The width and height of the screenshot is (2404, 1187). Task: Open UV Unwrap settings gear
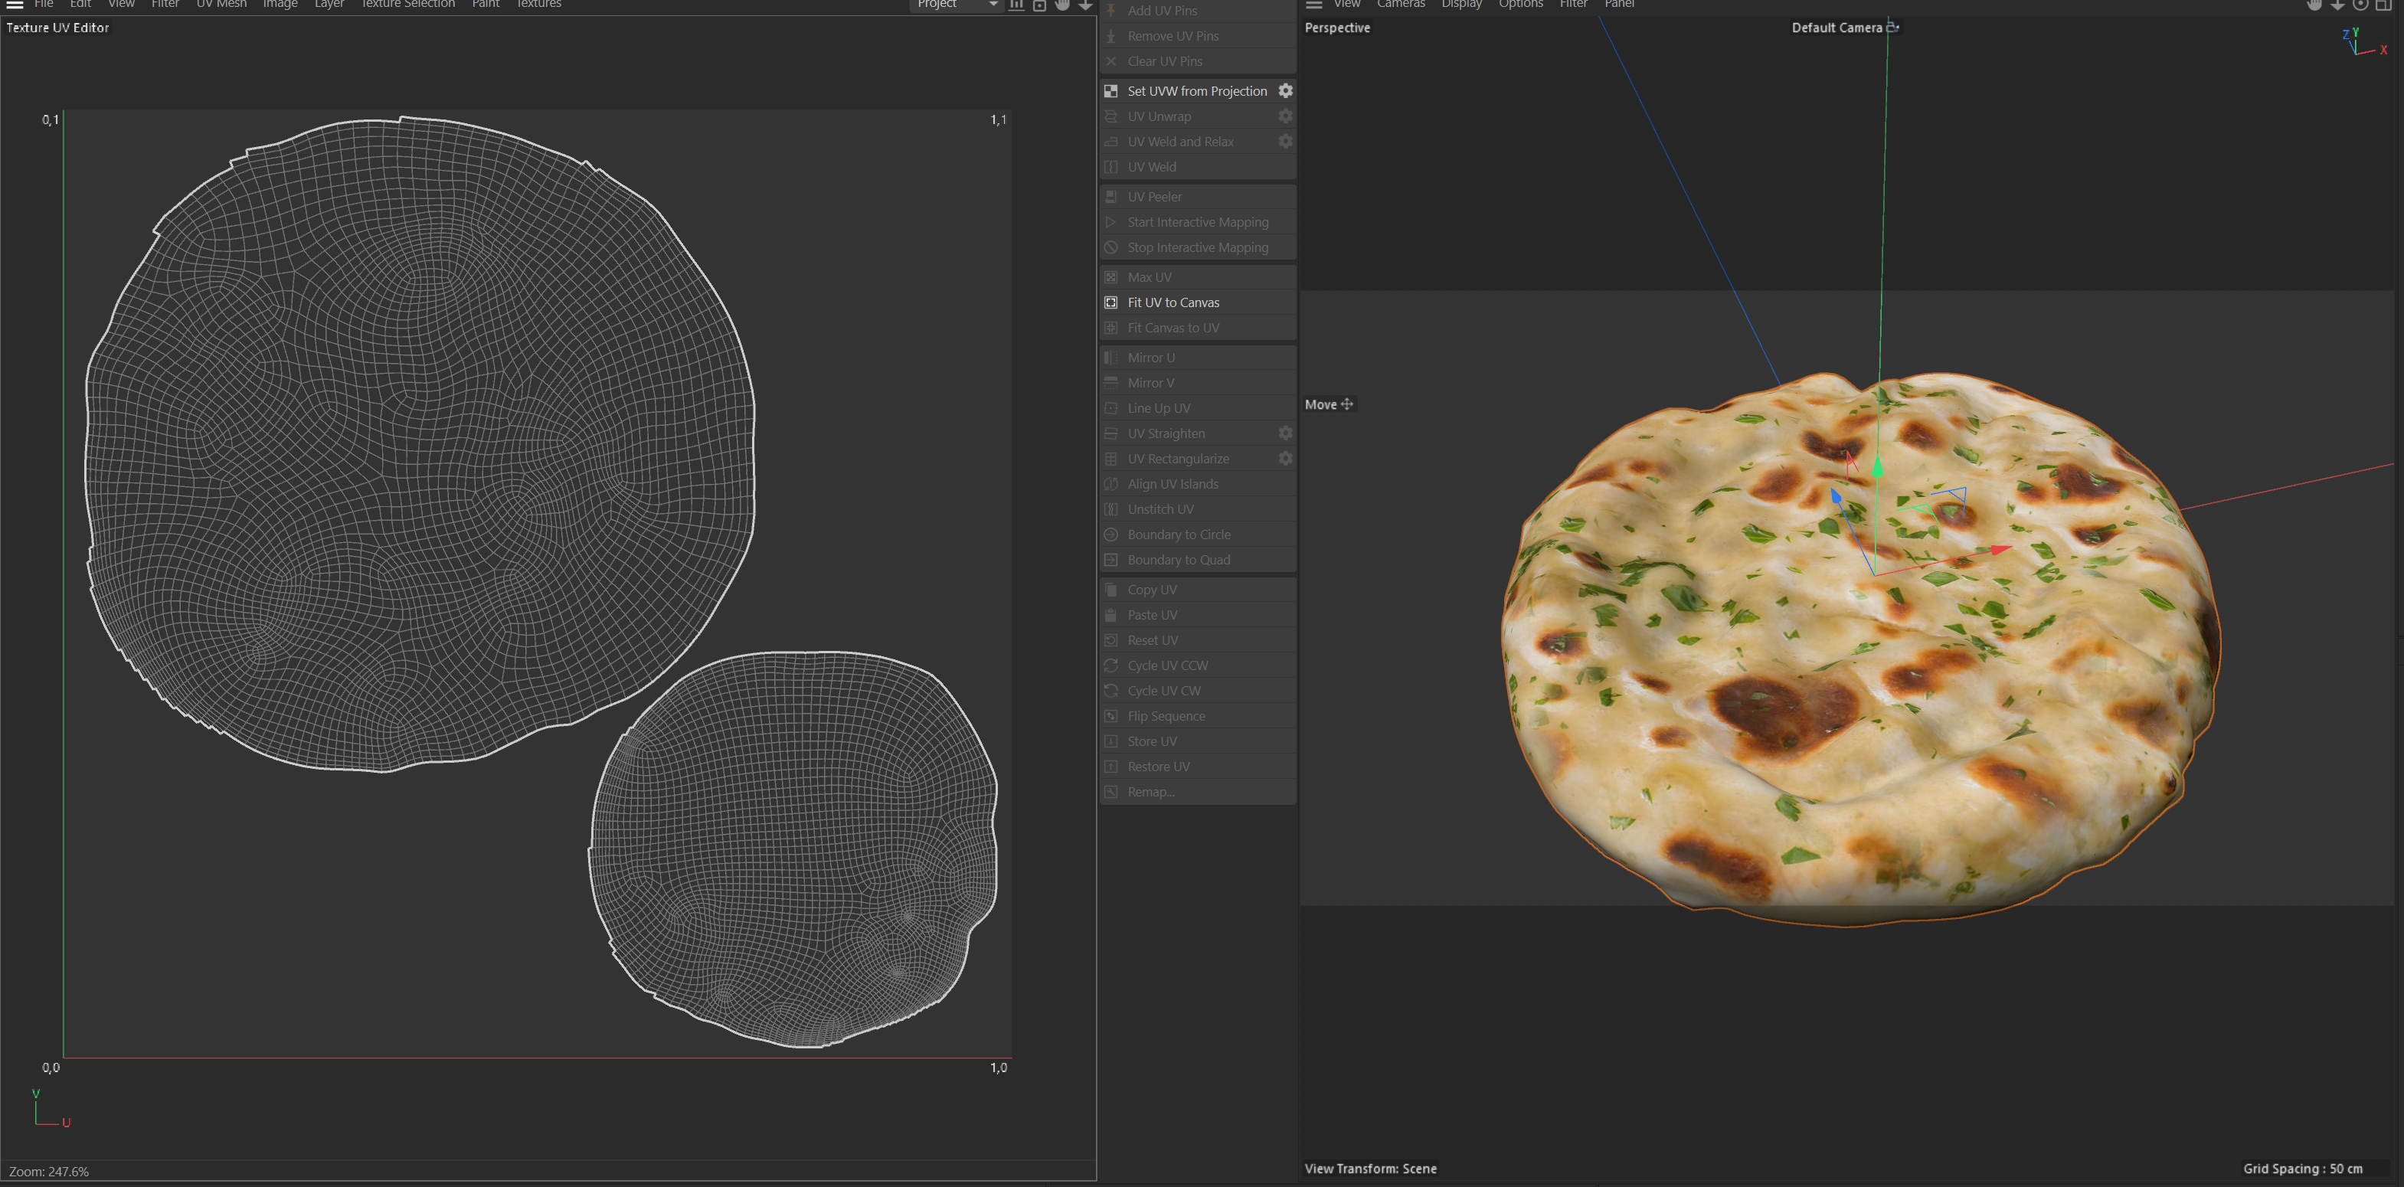[x=1285, y=116]
